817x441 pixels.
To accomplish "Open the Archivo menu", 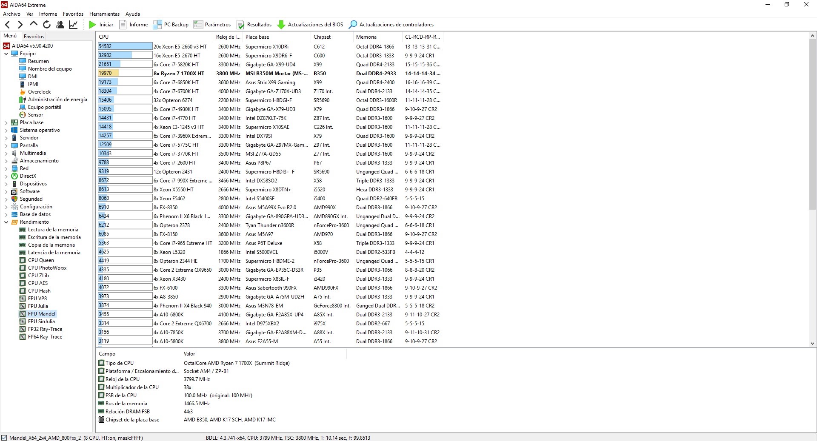I will click(11, 14).
